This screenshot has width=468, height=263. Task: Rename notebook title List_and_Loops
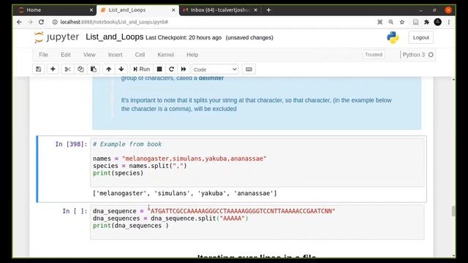click(115, 37)
